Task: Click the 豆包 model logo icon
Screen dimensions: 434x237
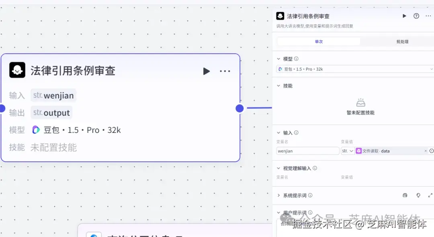Action: point(36,130)
